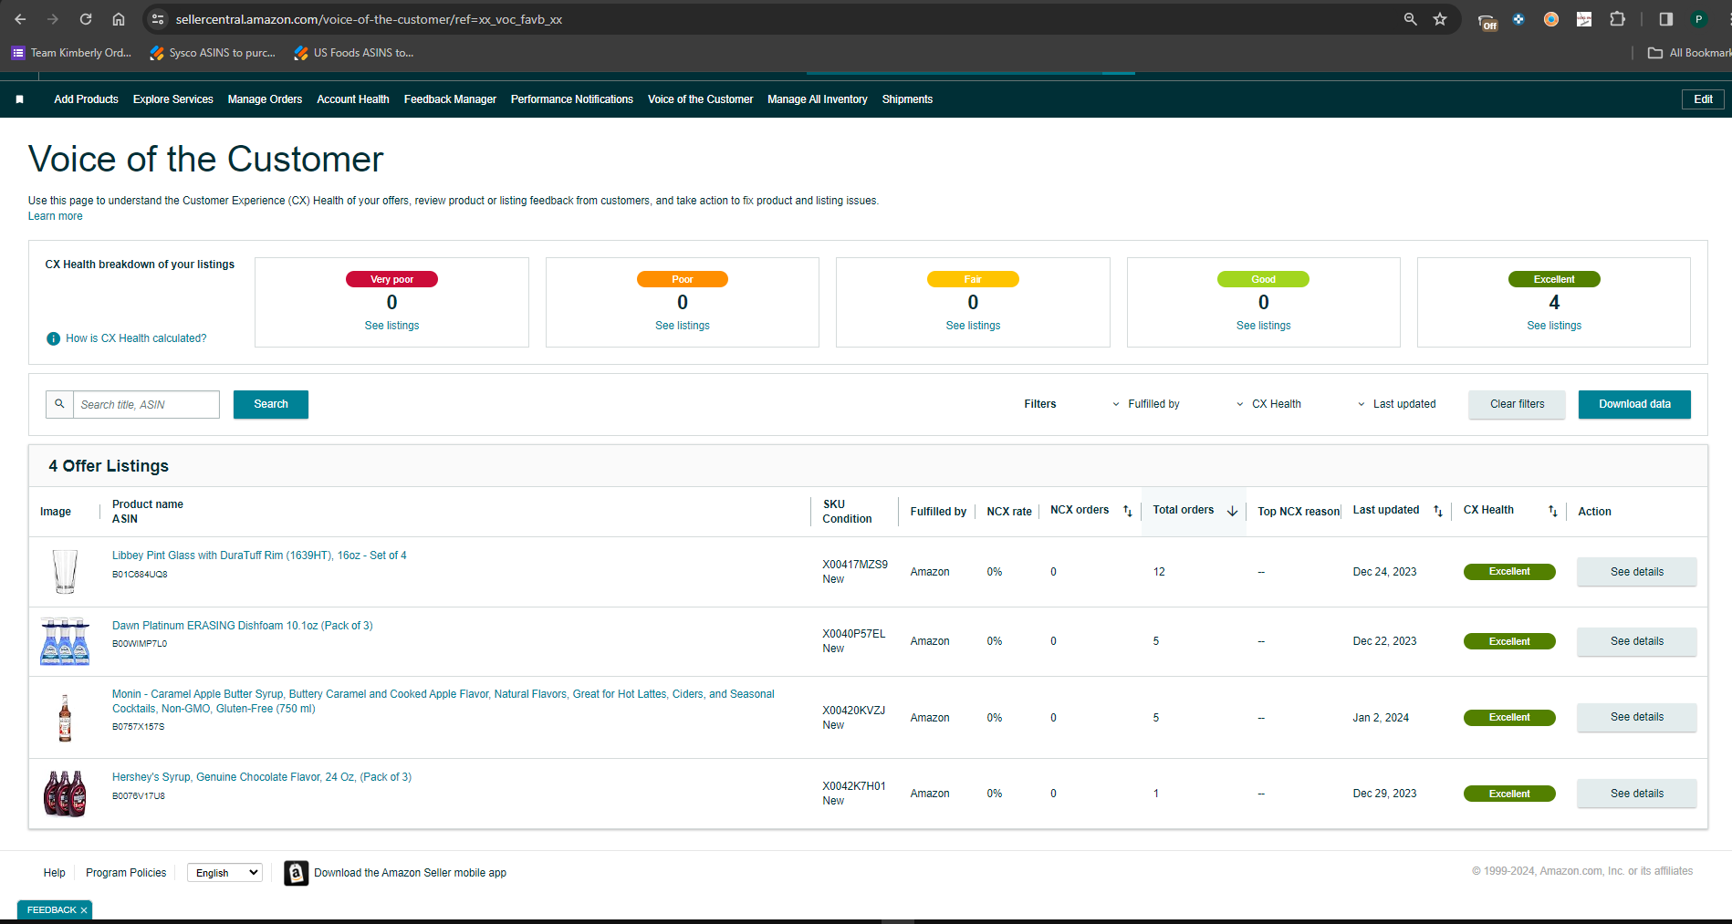Go back to the previous browser page
1732x924 pixels.
point(20,19)
